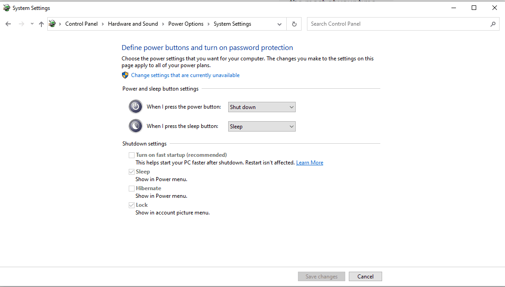The image size is (505, 287).
Task: Toggle the Sleep checkbox
Action: pyautogui.click(x=131, y=172)
